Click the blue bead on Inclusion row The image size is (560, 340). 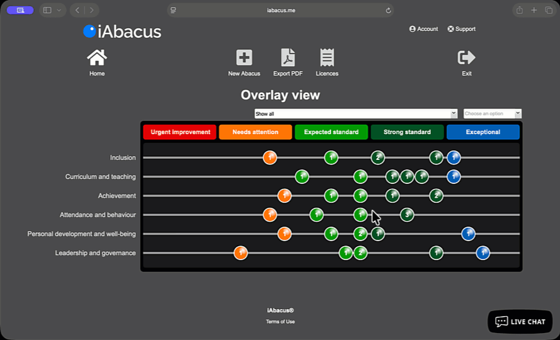click(x=454, y=157)
